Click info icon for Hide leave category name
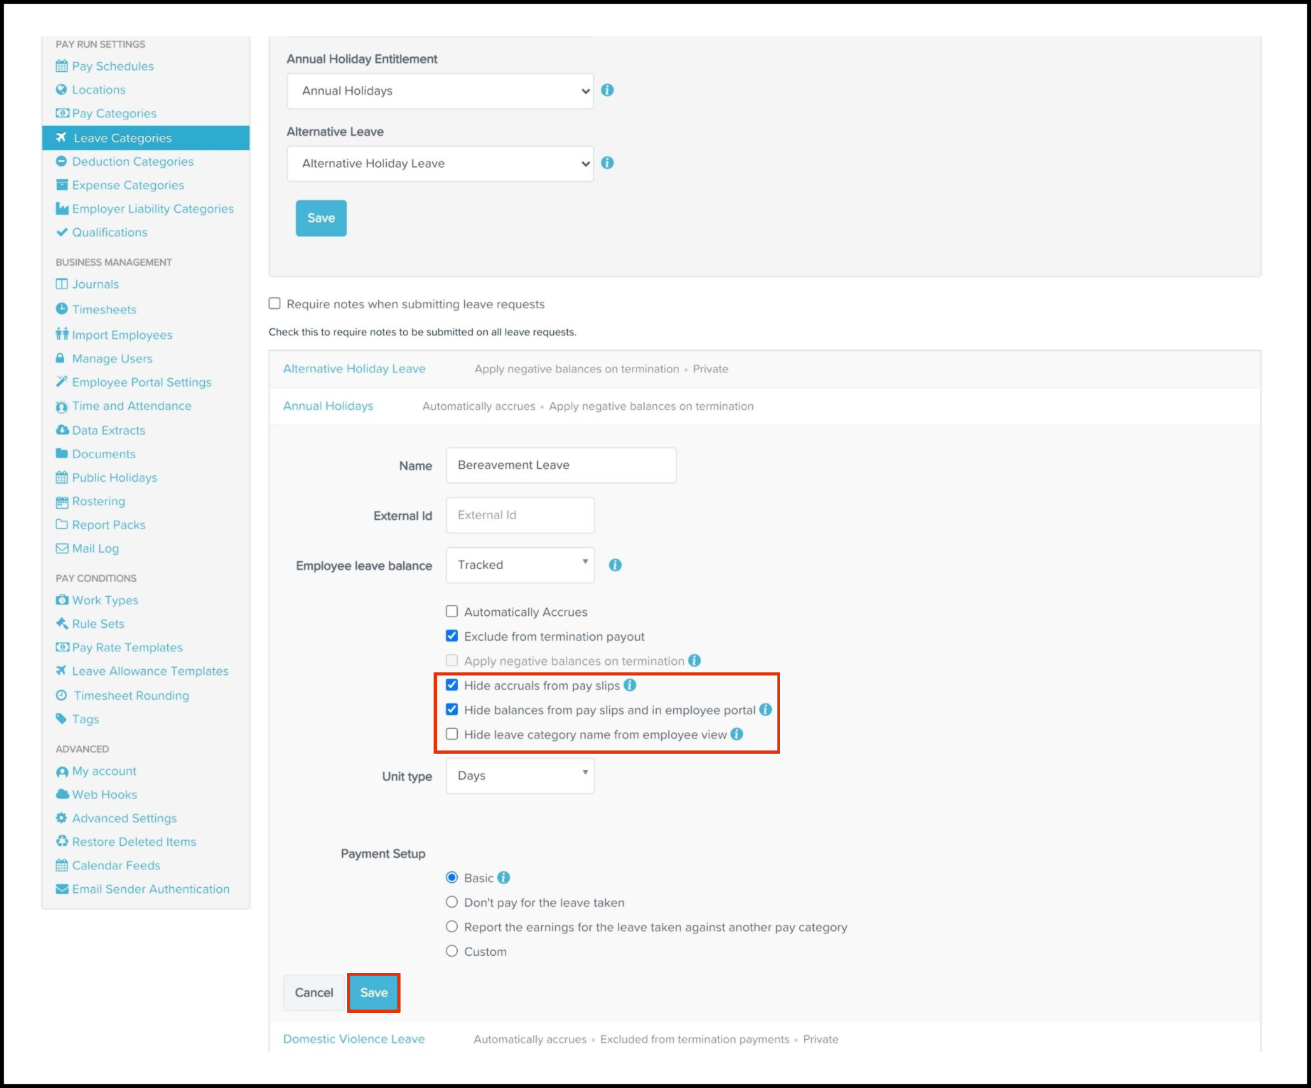The height and width of the screenshot is (1088, 1311). pyautogui.click(x=736, y=734)
